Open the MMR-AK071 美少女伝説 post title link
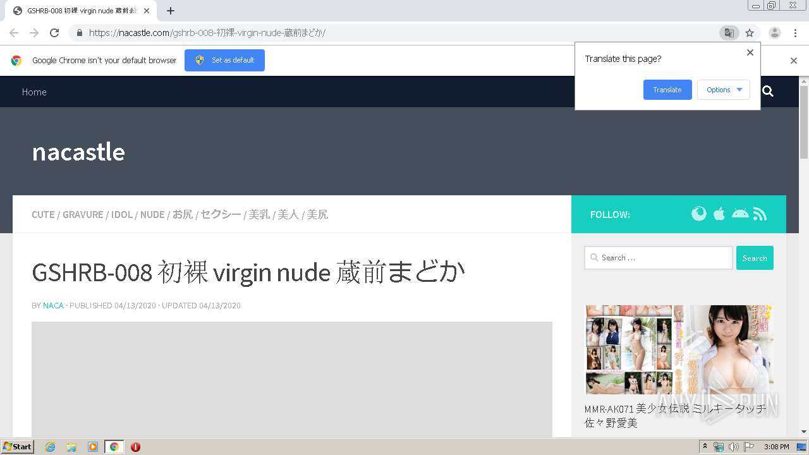 pyautogui.click(x=675, y=415)
